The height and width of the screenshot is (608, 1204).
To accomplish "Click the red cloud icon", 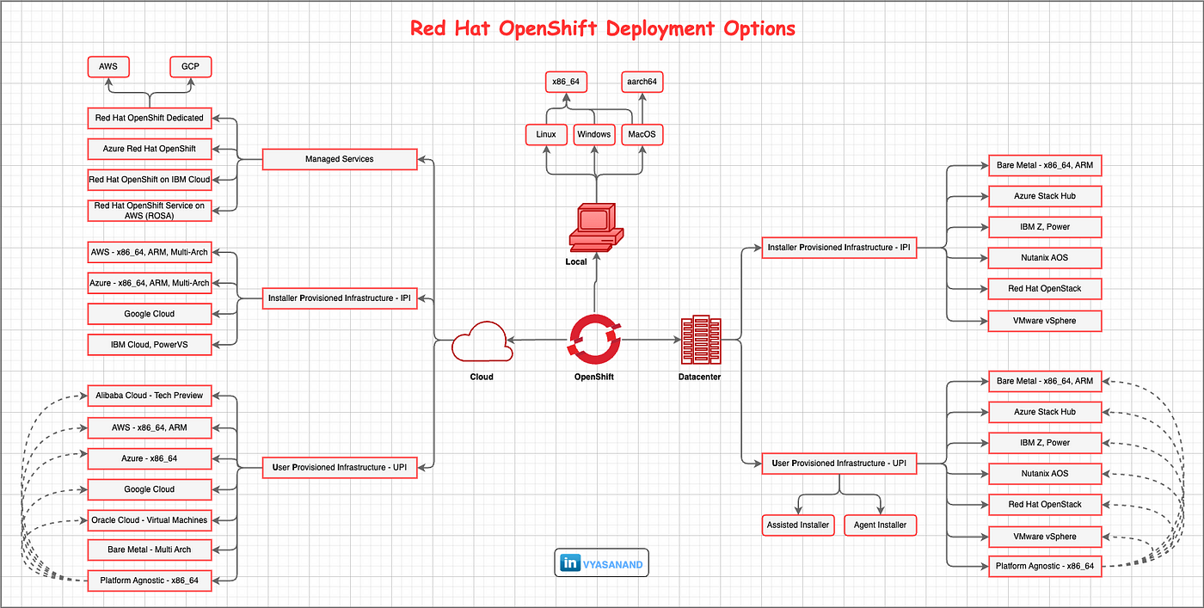I will (x=482, y=342).
